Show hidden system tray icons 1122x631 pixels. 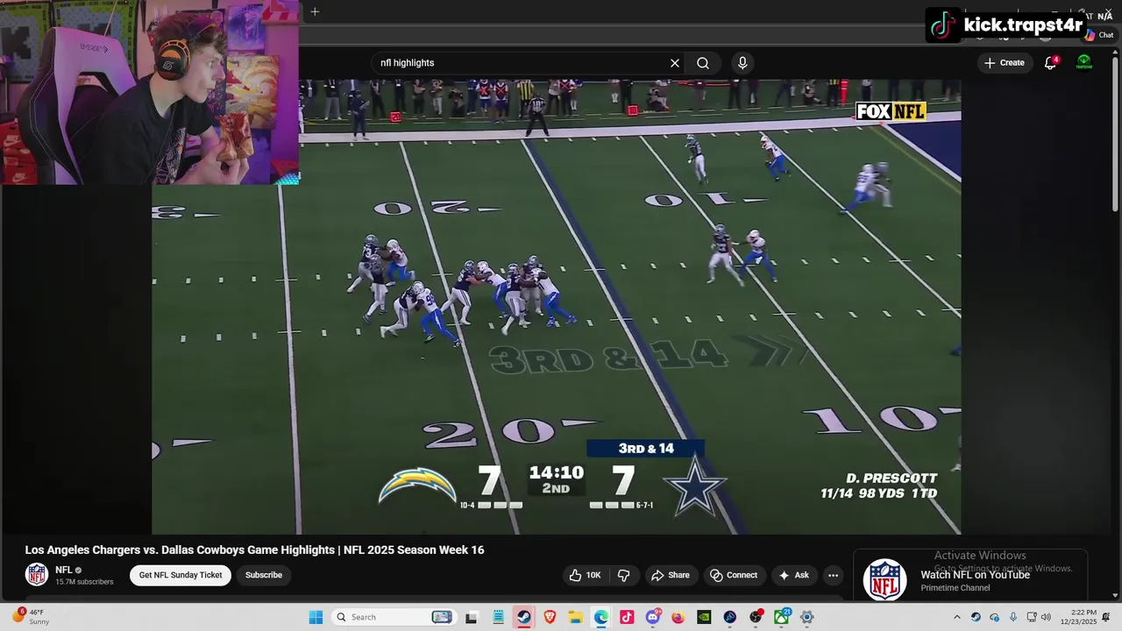pos(957,617)
